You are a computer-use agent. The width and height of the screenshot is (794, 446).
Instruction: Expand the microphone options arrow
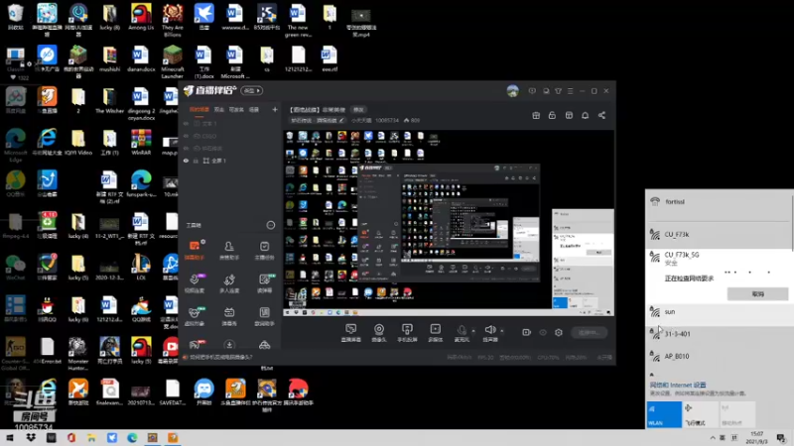473,331
